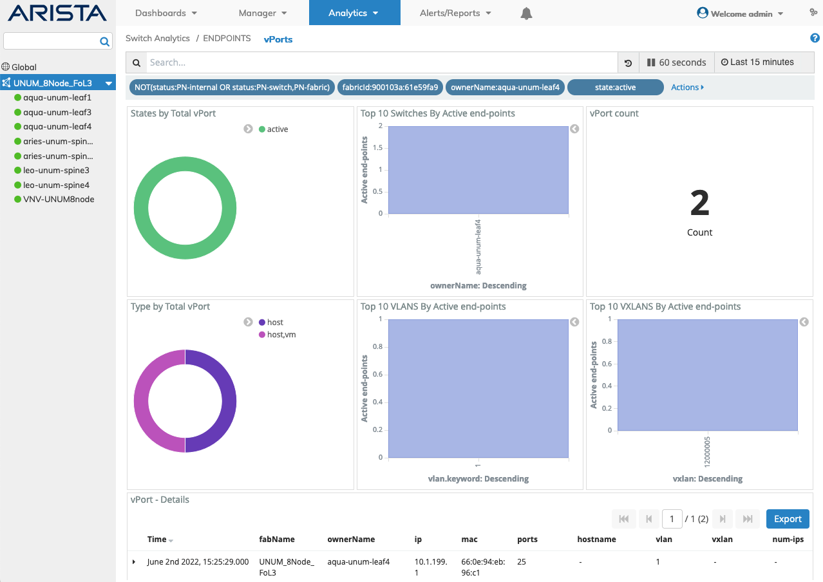The height and width of the screenshot is (582, 823).
Task: Click the vPorts breadcrumb tab
Action: click(x=278, y=39)
